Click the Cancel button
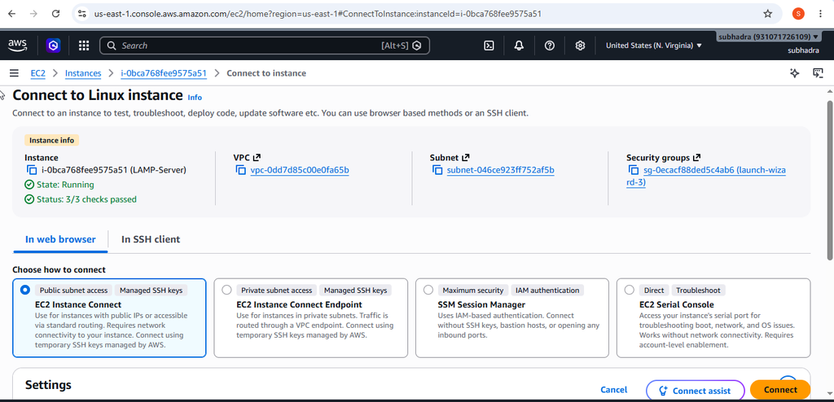 point(614,390)
